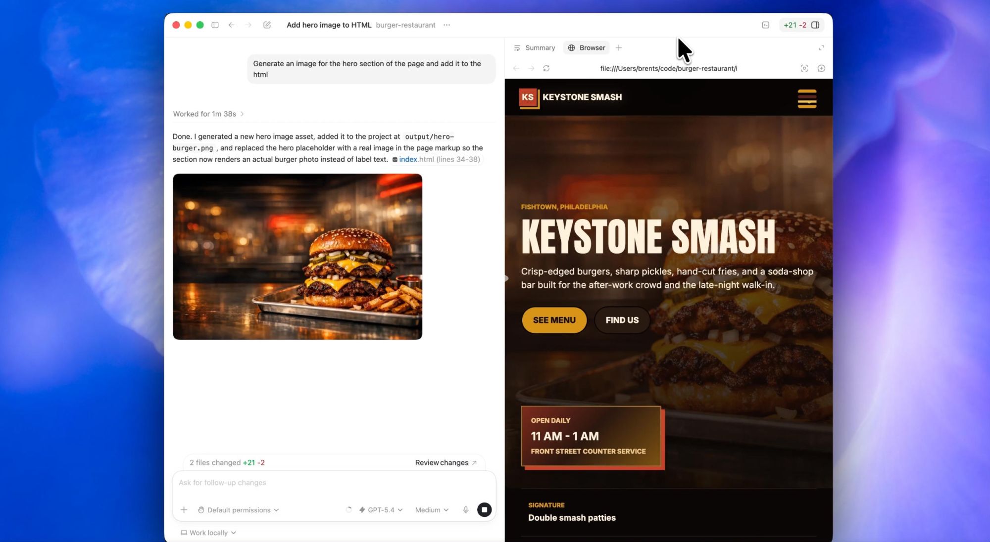
Task: Toggle the right side panel icon
Action: pyautogui.click(x=815, y=25)
